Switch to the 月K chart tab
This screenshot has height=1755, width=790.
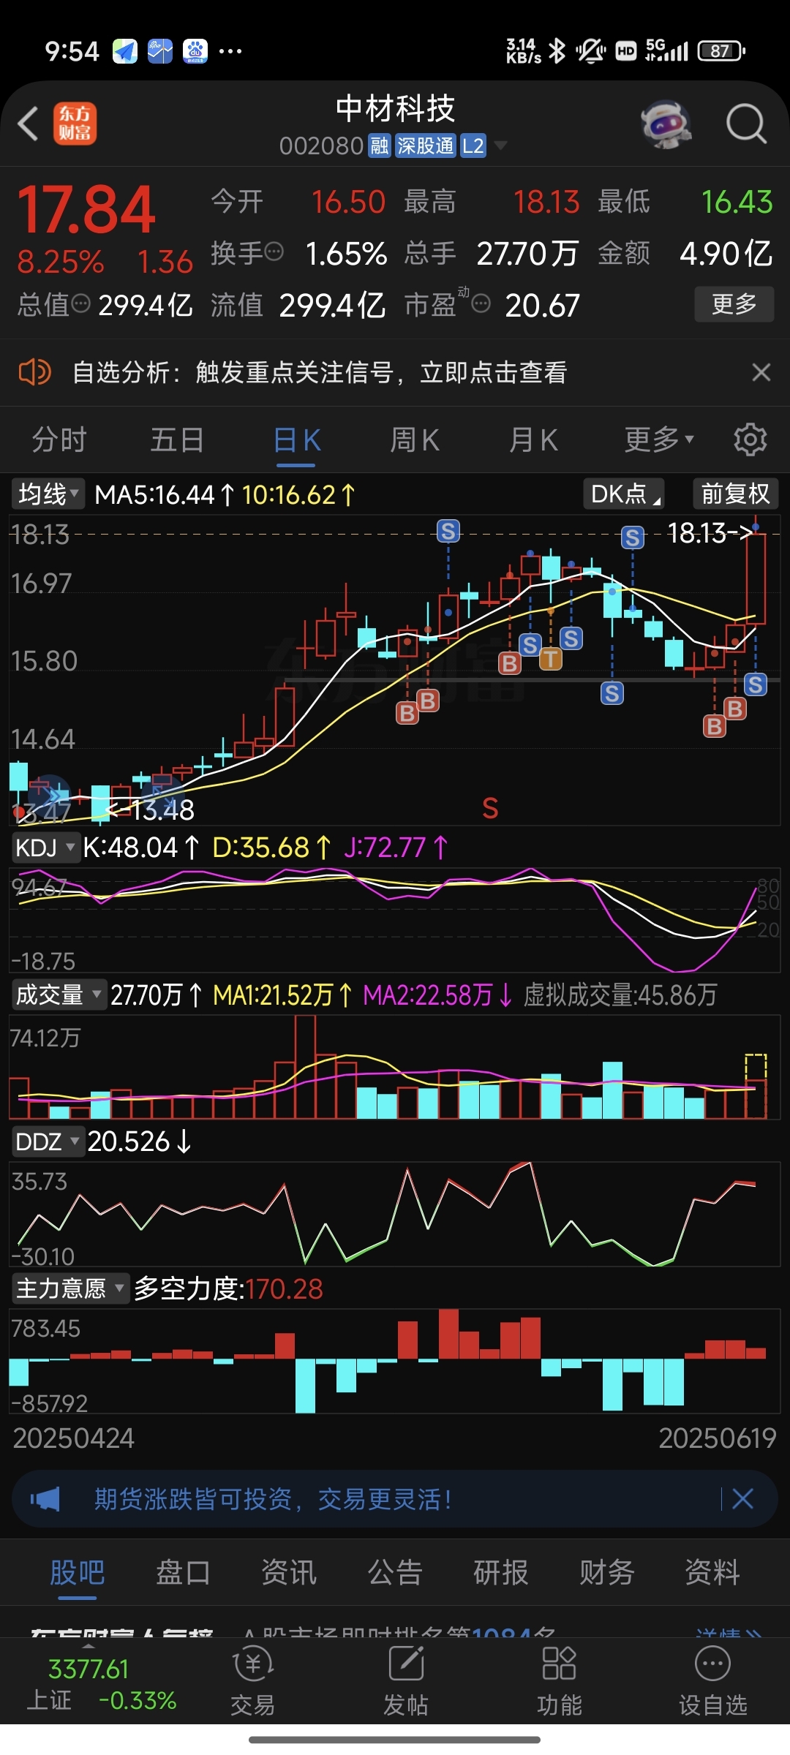tap(533, 439)
